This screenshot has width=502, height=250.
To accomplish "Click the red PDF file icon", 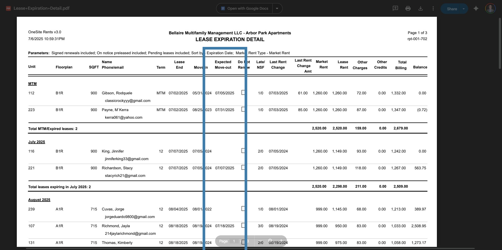I will pyautogui.click(x=8, y=8).
